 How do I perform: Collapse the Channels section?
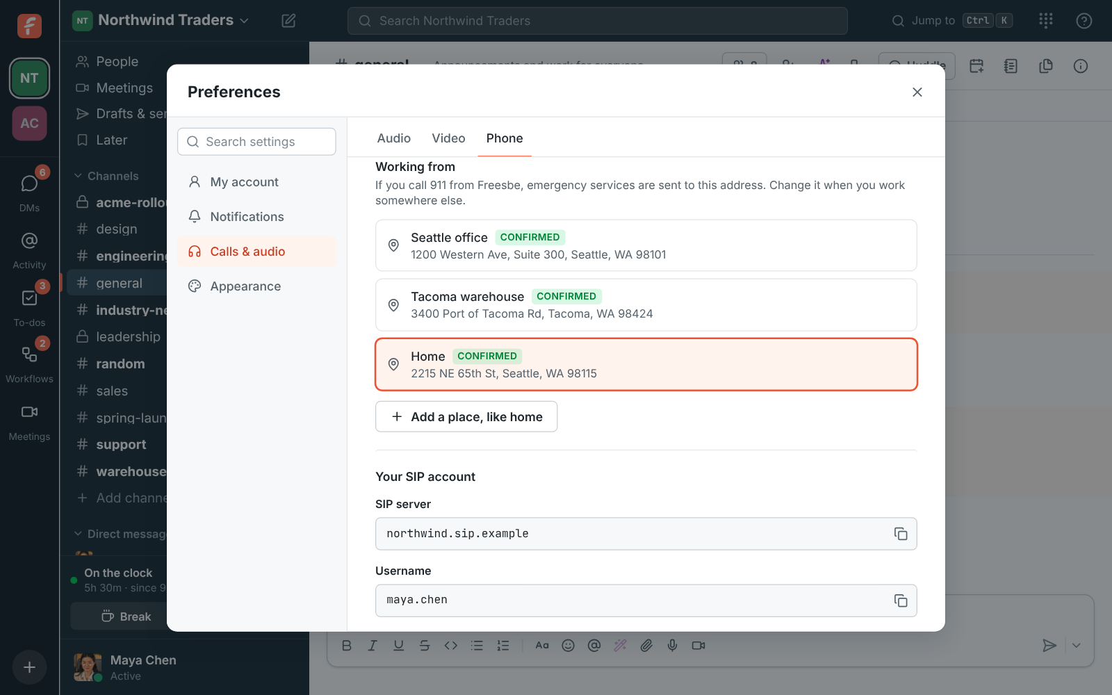click(x=107, y=176)
